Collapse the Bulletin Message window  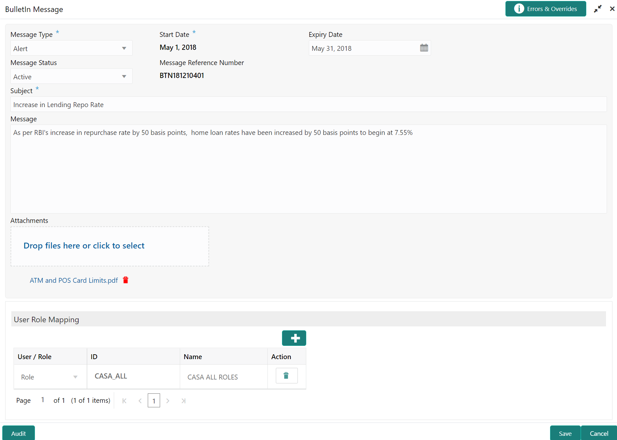pos(598,9)
